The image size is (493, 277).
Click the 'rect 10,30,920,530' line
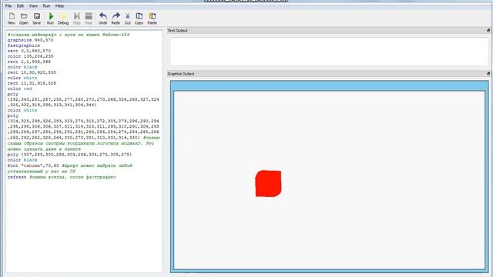point(32,72)
